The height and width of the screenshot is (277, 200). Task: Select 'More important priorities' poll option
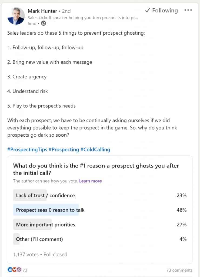pos(45,225)
